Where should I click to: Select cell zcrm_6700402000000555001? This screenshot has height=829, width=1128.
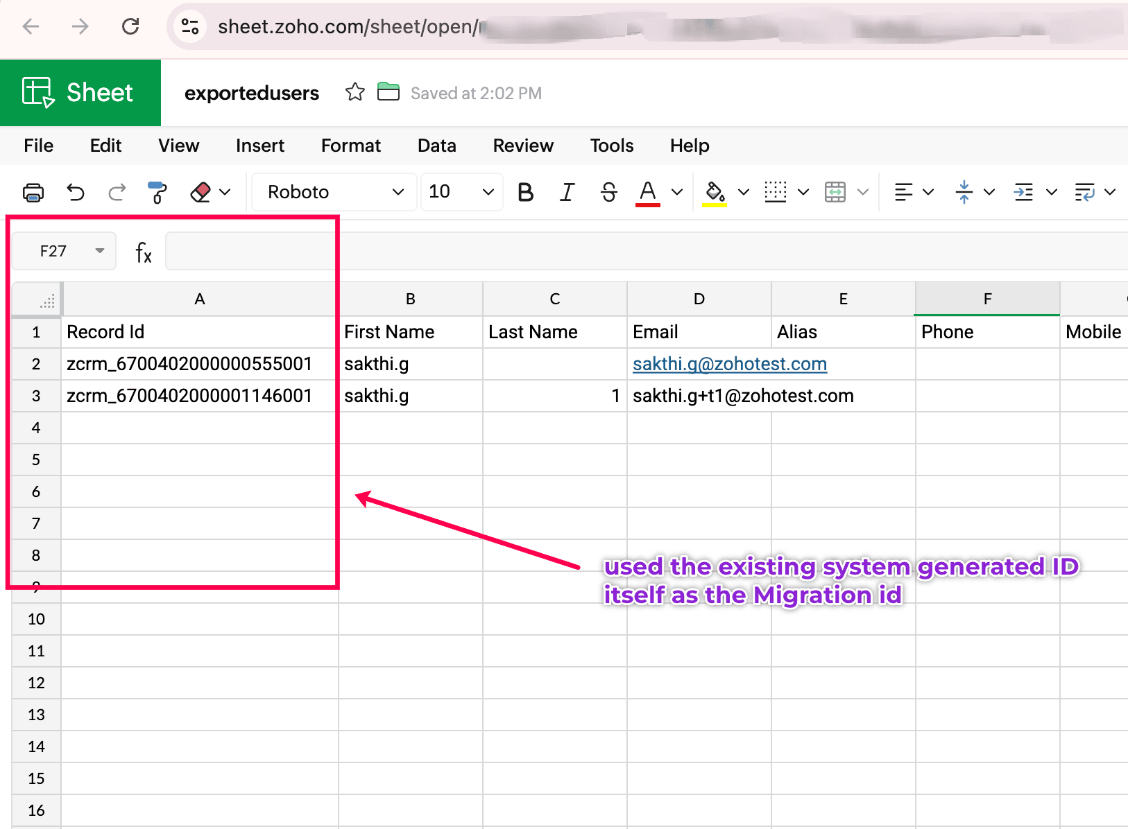200,364
